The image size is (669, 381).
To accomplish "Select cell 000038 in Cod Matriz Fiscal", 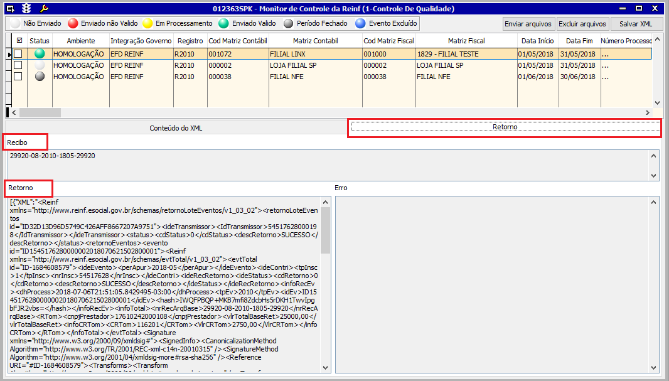I will click(388, 77).
